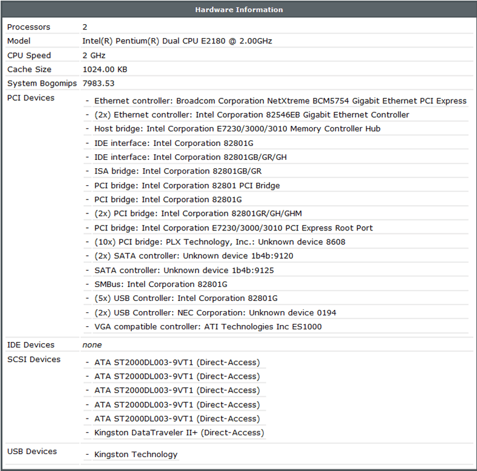Select the Processors row label

[x=28, y=27]
